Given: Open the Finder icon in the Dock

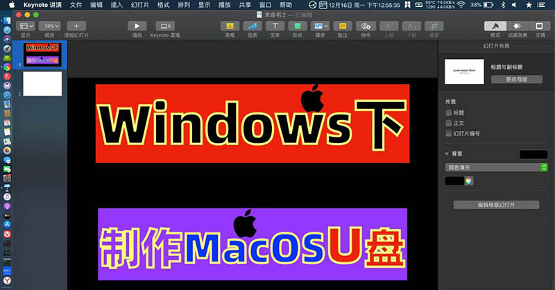Looking at the screenshot, I should [7, 21].
